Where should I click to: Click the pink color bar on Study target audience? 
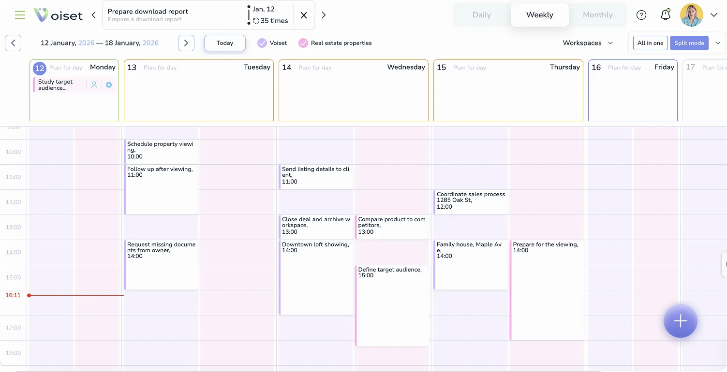pyautogui.click(x=34, y=85)
